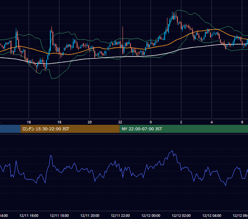
Task: Click the "12/11 20:00" date label
Action: click(90, 215)
